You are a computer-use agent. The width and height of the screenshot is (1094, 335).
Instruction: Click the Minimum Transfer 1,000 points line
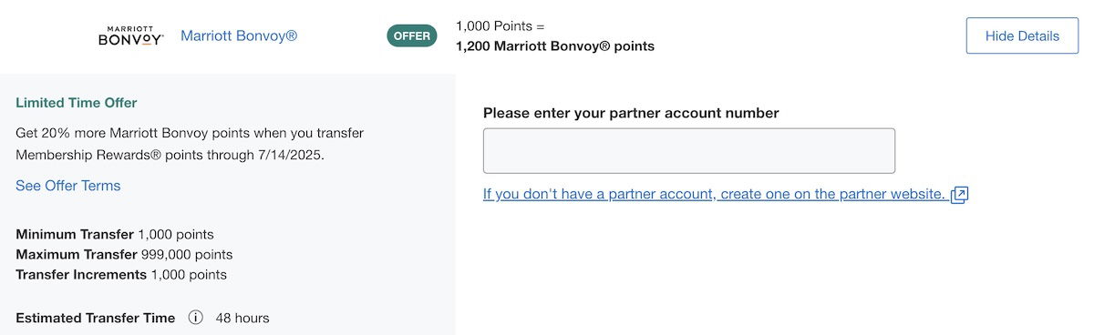115,234
